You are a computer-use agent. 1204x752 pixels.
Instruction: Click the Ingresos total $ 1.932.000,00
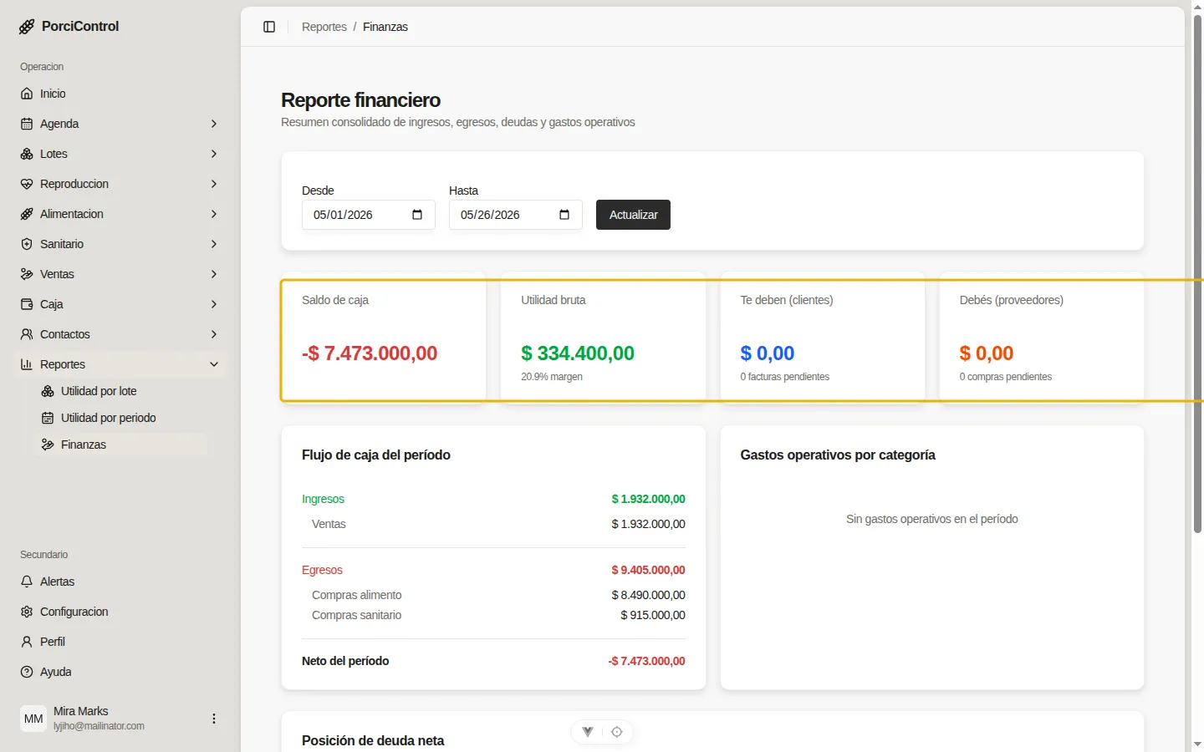[x=648, y=499]
